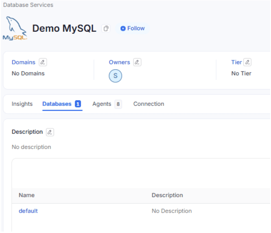Image resolution: width=271 pixels, height=233 pixels.
Task: Navigate to Database Services breadcrumb
Action: click(28, 5)
